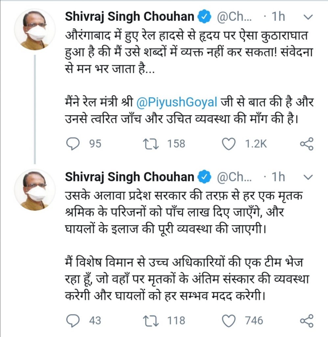328x337 pixels.
Task: Like the second tweet with 746 likes
Action: click(x=229, y=321)
